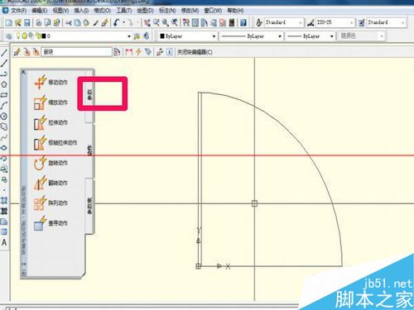This screenshot has height=310, width=414.
Task: Expand the layer list dropdown arrow
Action: tap(129, 36)
